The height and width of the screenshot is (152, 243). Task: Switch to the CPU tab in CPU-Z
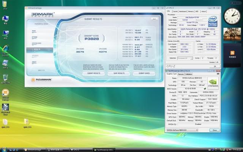point(169,11)
